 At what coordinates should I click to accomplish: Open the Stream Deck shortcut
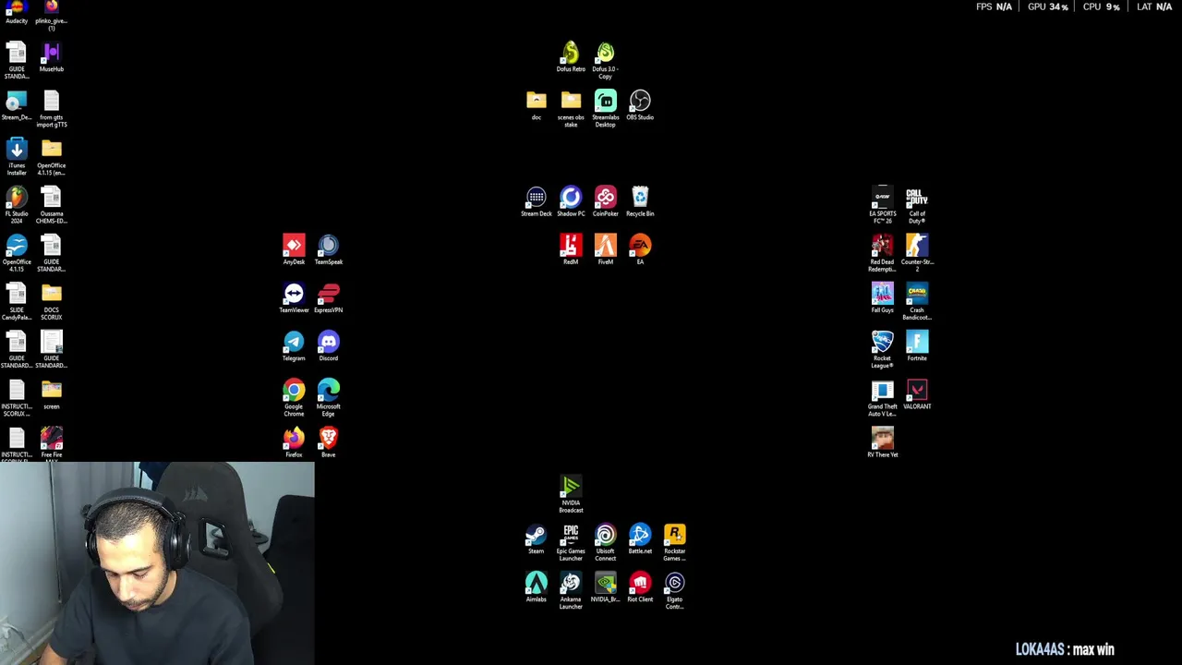(x=537, y=201)
